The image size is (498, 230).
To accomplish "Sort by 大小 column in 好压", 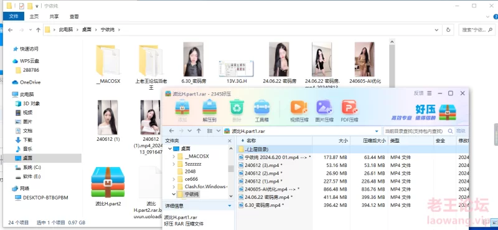I will tap(331, 140).
